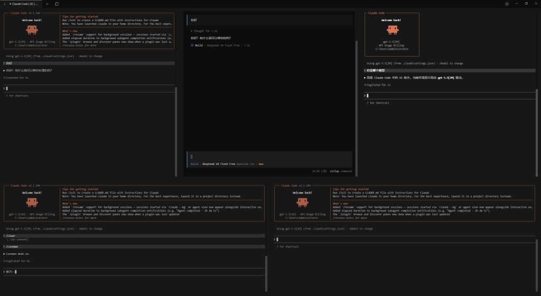Click the split pane icon beside the plus
This screenshot has width=541, height=296.
point(57,4)
